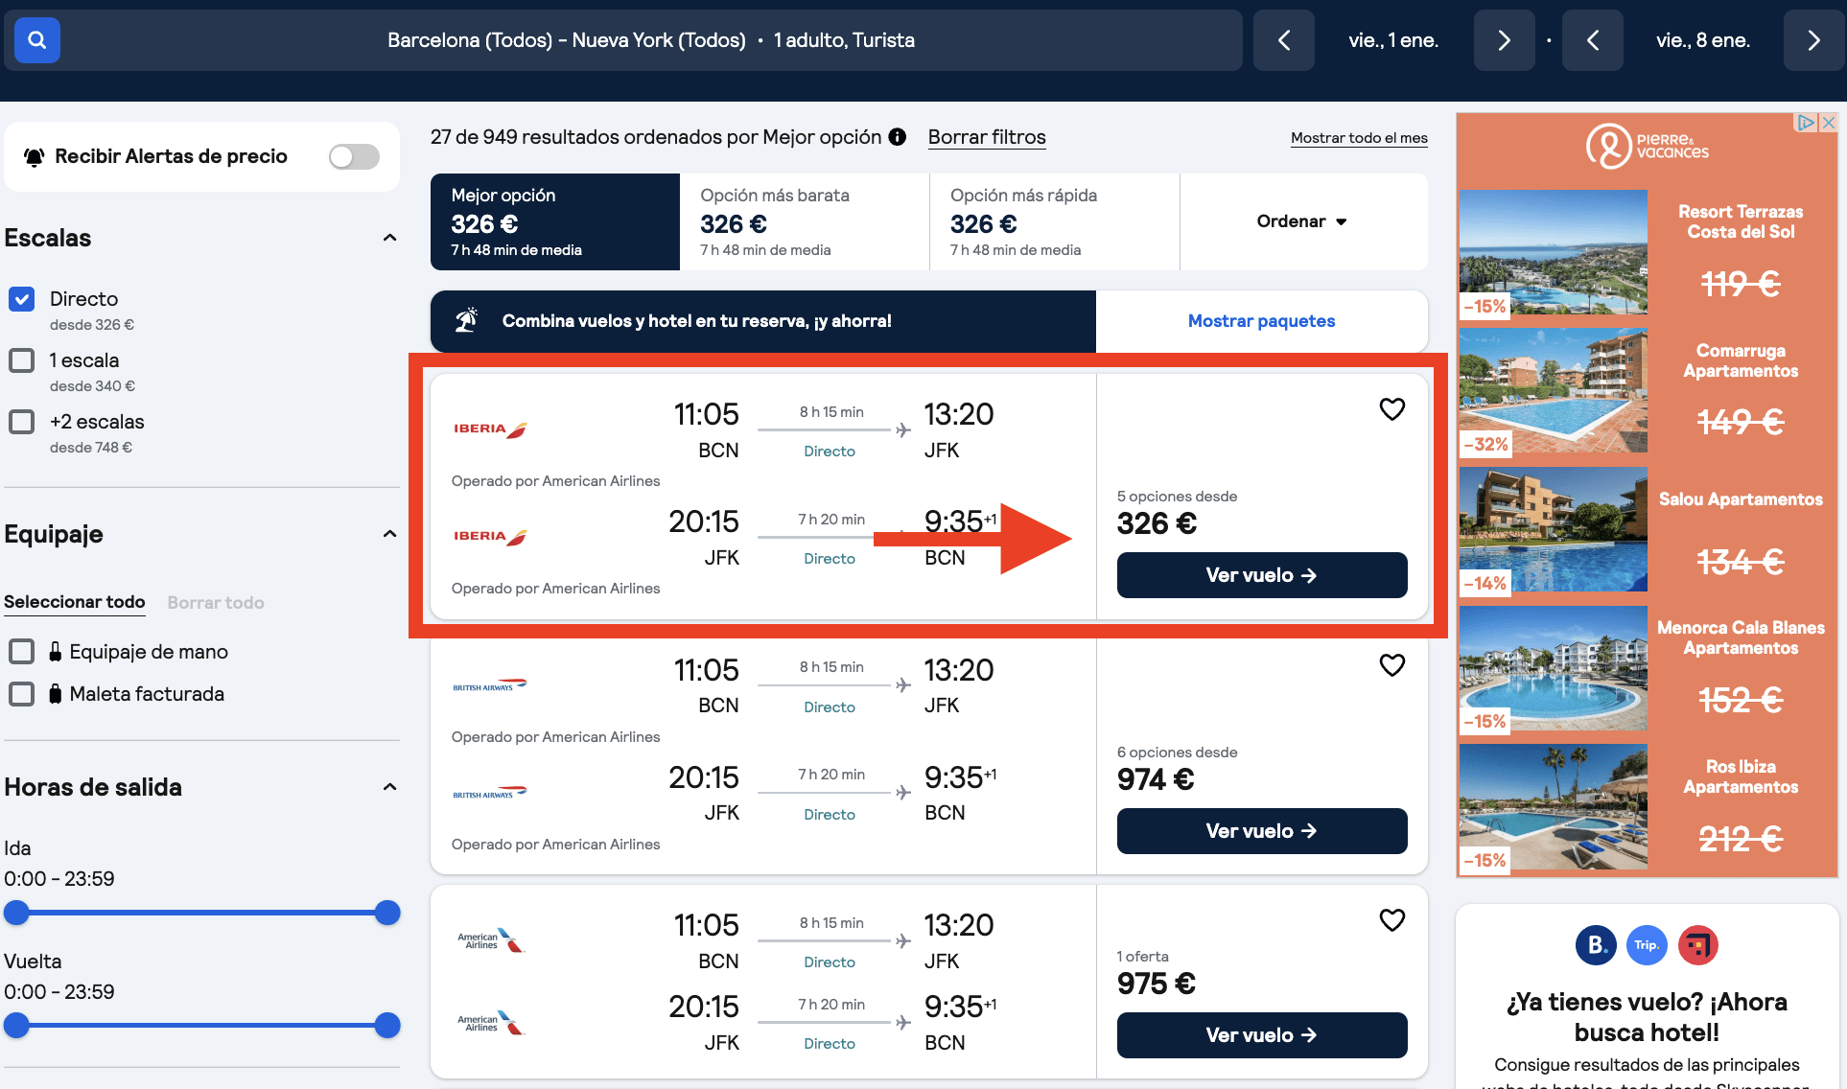The height and width of the screenshot is (1089, 1847).
Task: Click the Borrar filtros link
Action: click(x=986, y=137)
